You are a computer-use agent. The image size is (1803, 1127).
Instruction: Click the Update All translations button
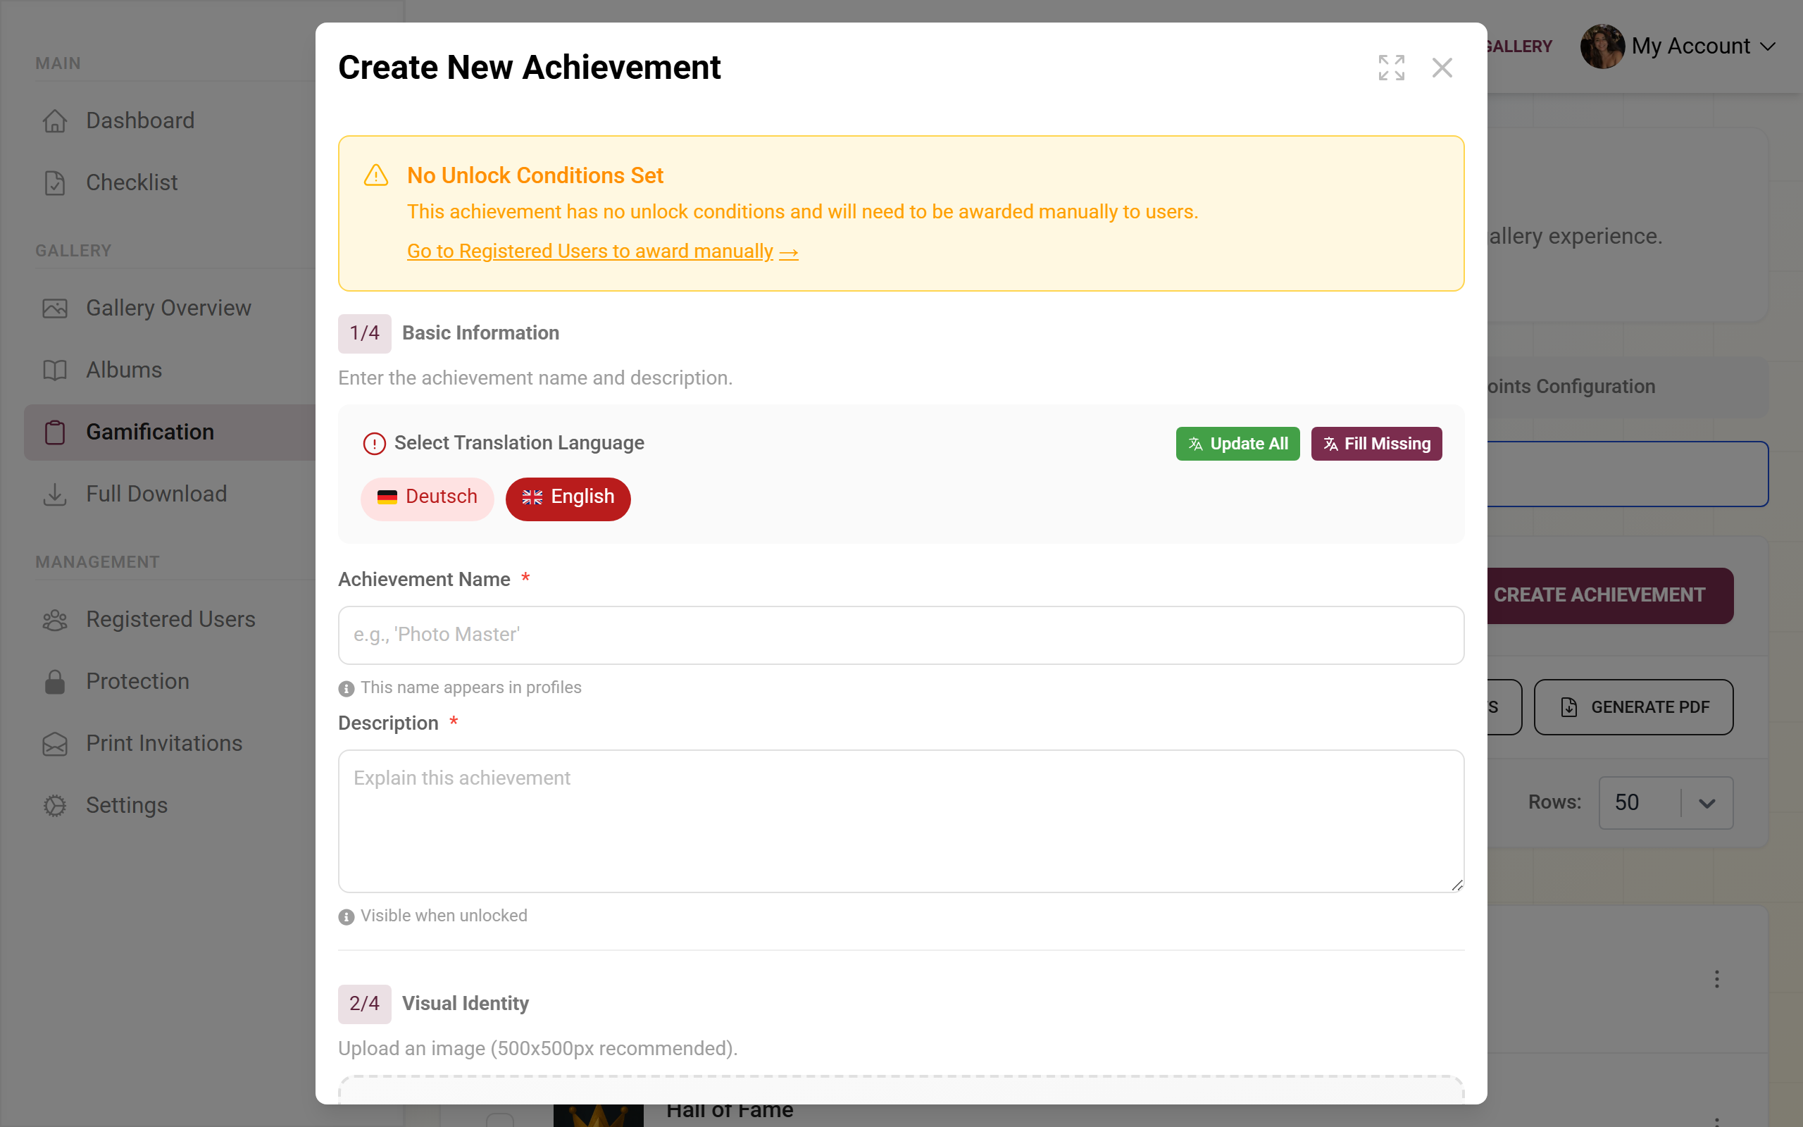coord(1237,444)
